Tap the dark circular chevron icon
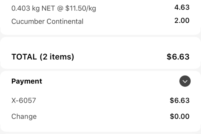 [x=185, y=81]
